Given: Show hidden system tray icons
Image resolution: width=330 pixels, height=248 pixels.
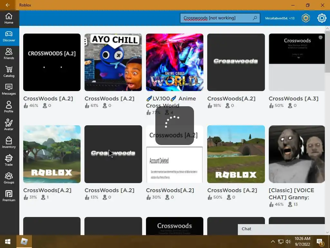Looking at the screenshot, I should tap(273, 242).
